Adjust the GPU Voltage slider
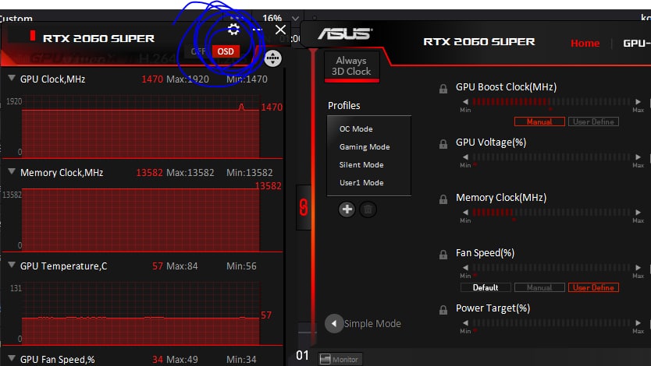The width and height of the screenshot is (651, 366). click(x=551, y=157)
